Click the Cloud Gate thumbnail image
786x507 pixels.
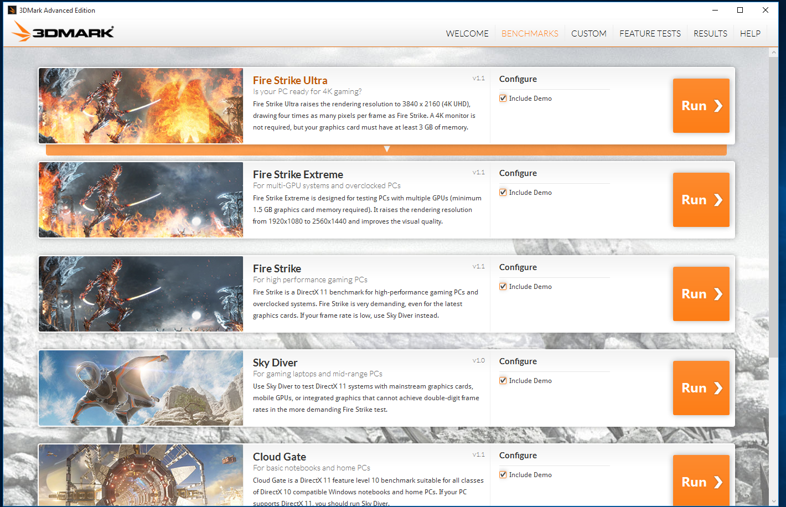pyautogui.click(x=141, y=475)
